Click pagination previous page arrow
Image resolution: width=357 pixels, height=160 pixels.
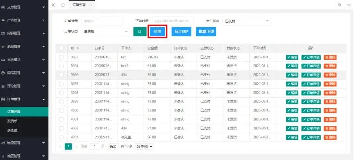click(60, 146)
